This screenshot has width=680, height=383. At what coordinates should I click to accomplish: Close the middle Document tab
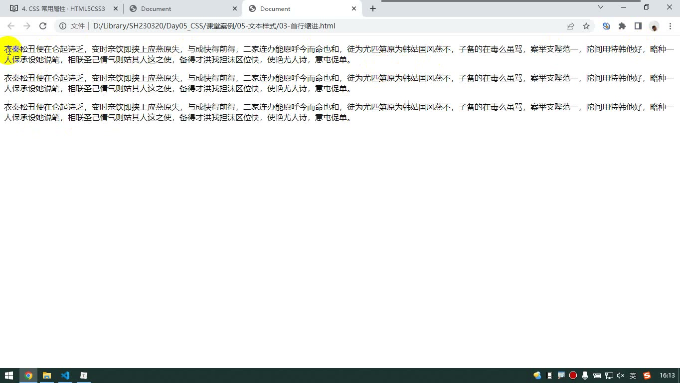point(235,8)
